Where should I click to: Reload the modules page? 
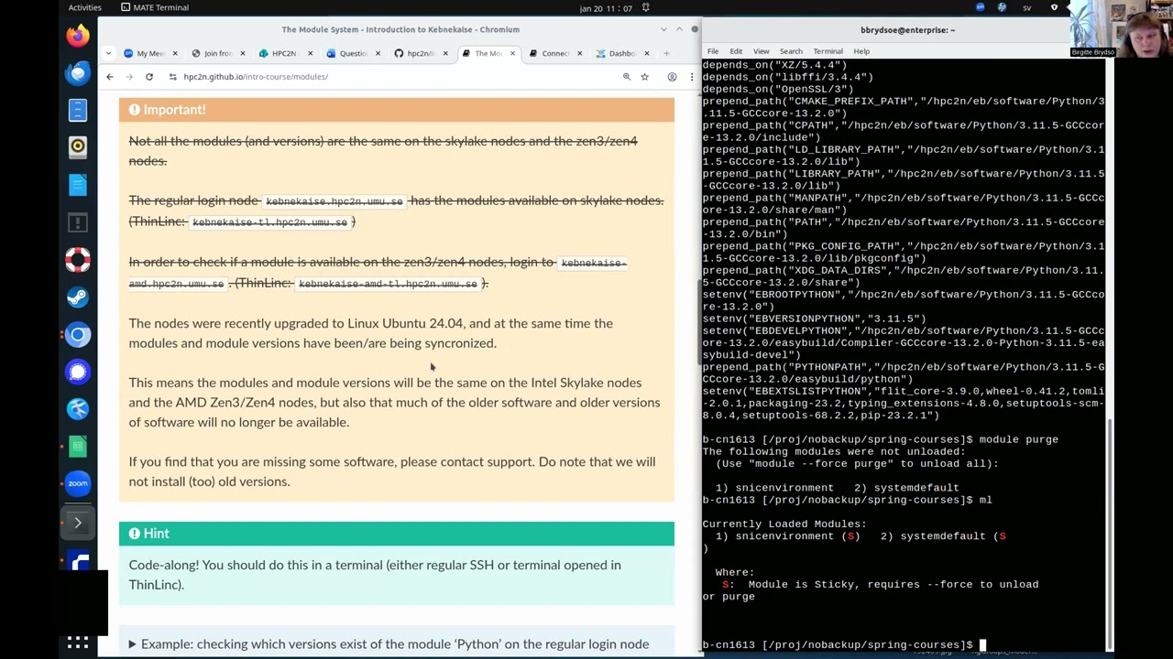(x=148, y=77)
